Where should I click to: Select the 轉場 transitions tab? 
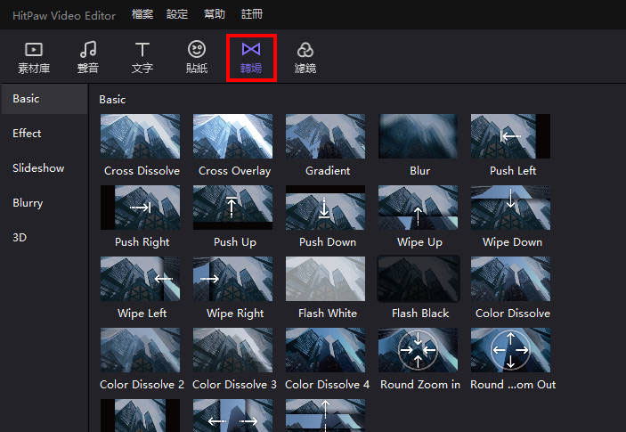click(251, 58)
